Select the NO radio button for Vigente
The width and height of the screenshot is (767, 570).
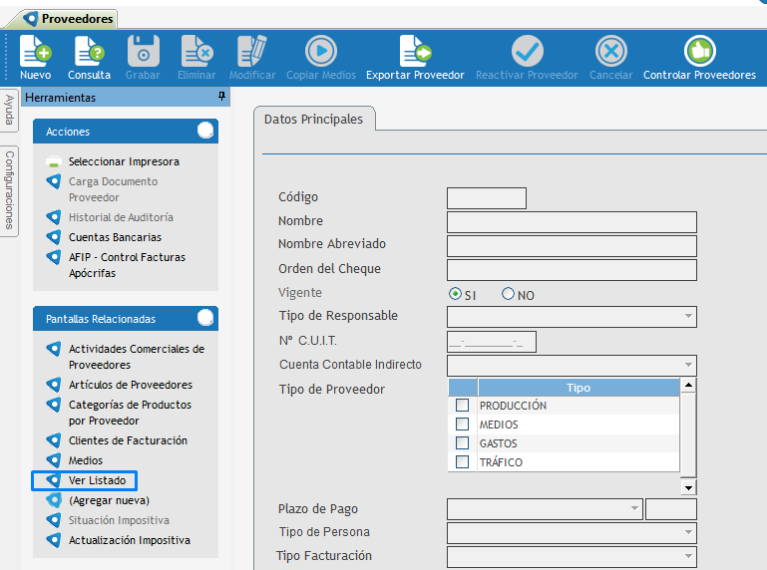point(508,294)
